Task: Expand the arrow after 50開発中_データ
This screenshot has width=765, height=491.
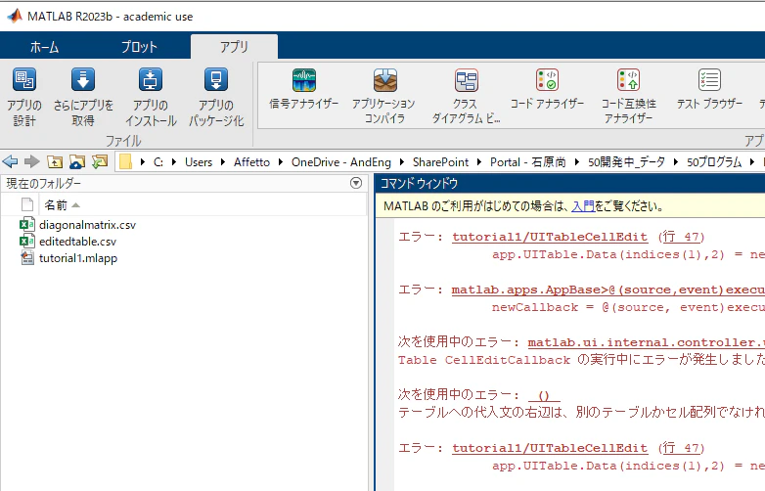Action: coord(676,162)
